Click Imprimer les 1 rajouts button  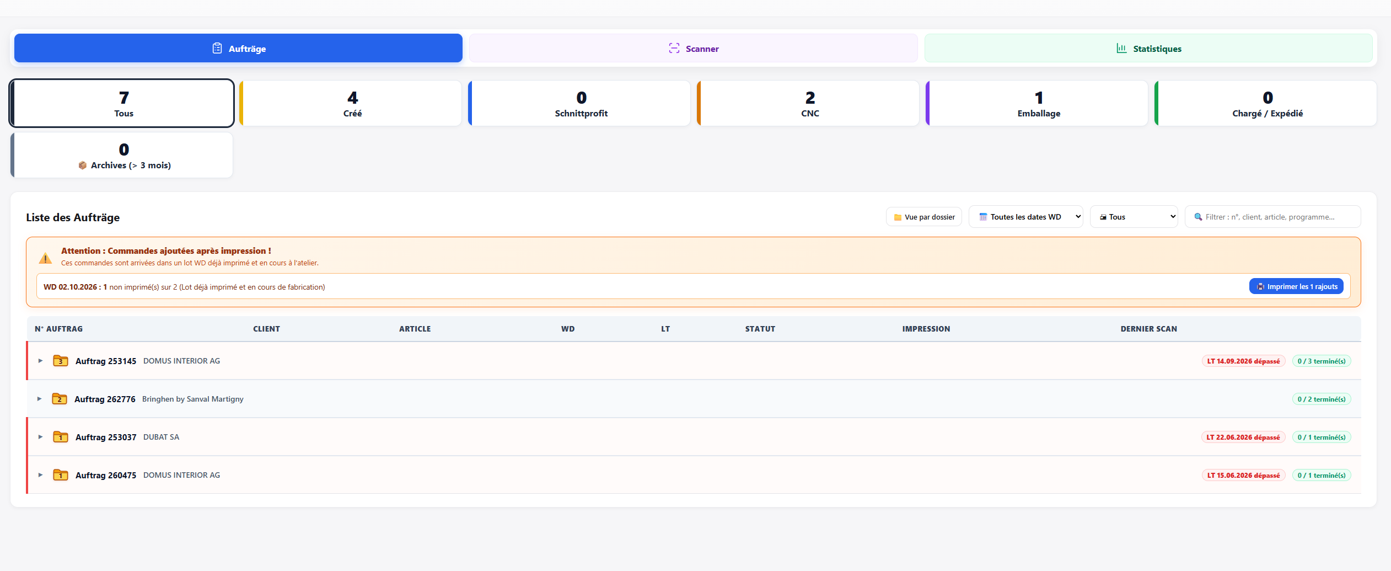(1296, 286)
